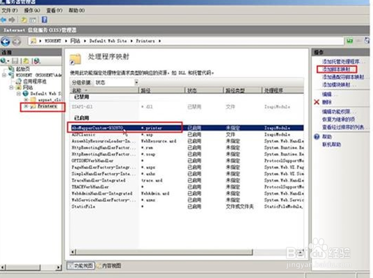
Task: Click the red X delete icon in the actions pane
Action: 317,102
